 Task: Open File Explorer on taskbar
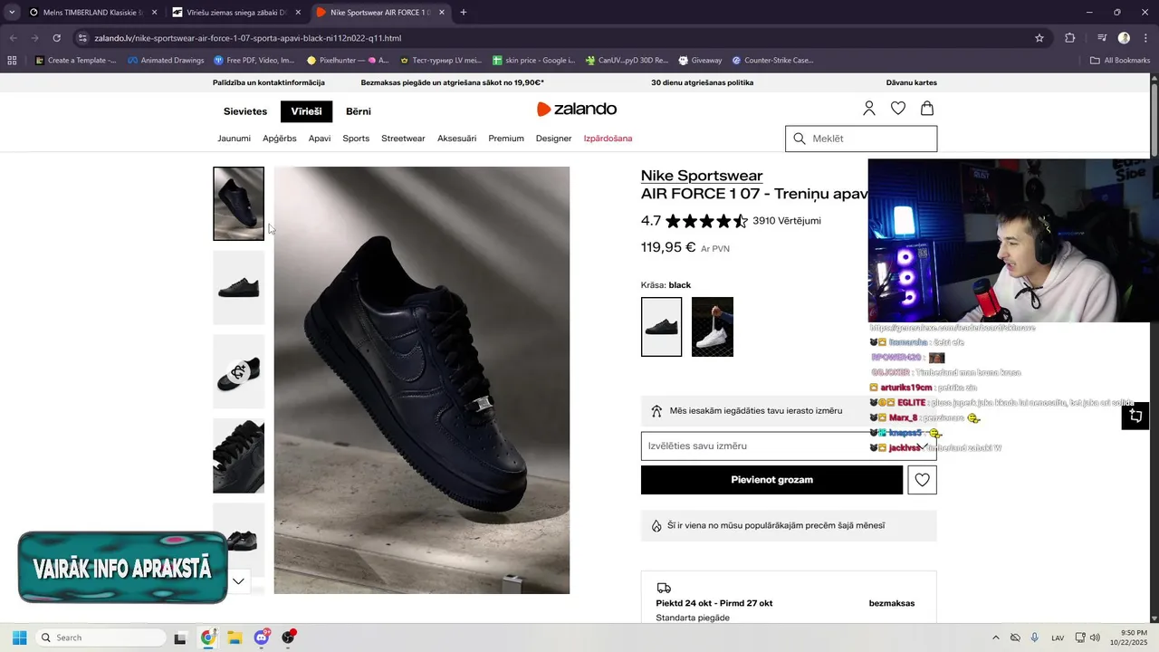click(235, 638)
